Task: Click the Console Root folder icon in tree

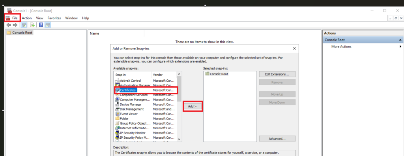Action: [9, 33]
